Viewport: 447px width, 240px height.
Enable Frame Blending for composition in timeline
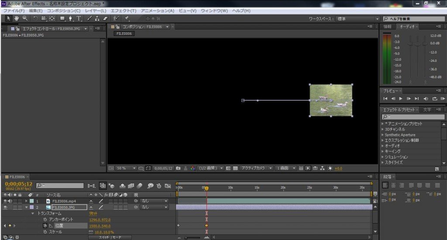131,186
